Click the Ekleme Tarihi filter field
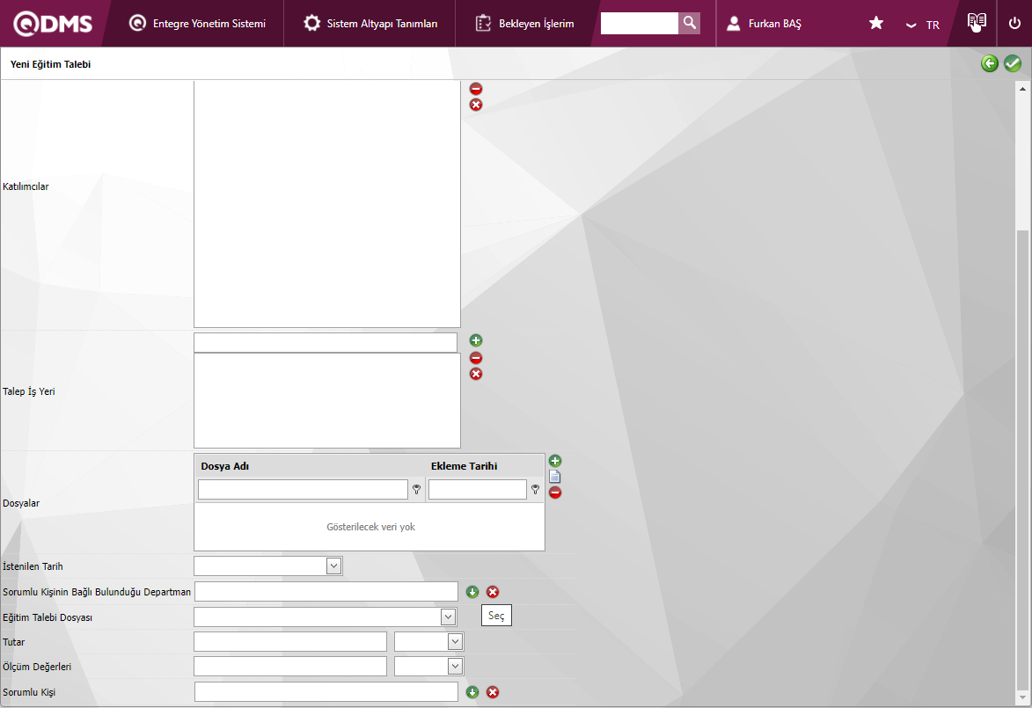1032x708 pixels. (x=477, y=490)
